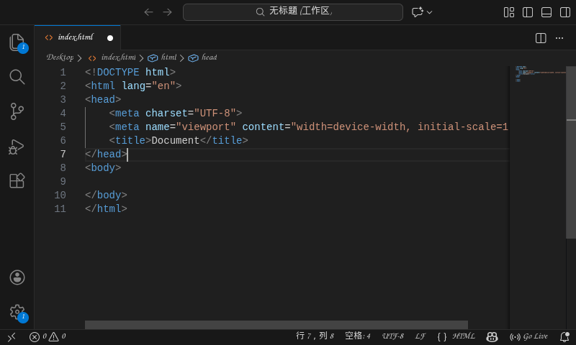The height and width of the screenshot is (345, 576).
Task: Open the chat dropdown arrow in title bar
Action: [x=430, y=12]
